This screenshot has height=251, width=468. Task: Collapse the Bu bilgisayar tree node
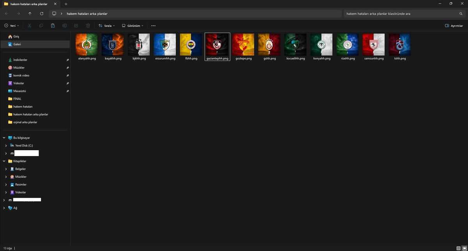pos(4,138)
